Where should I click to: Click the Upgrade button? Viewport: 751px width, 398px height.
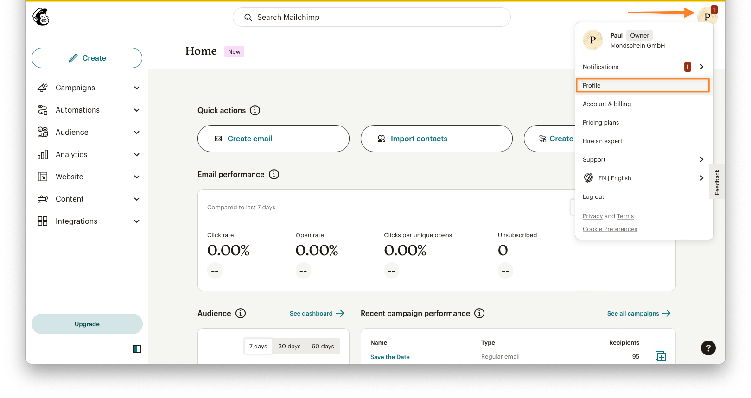(x=87, y=324)
